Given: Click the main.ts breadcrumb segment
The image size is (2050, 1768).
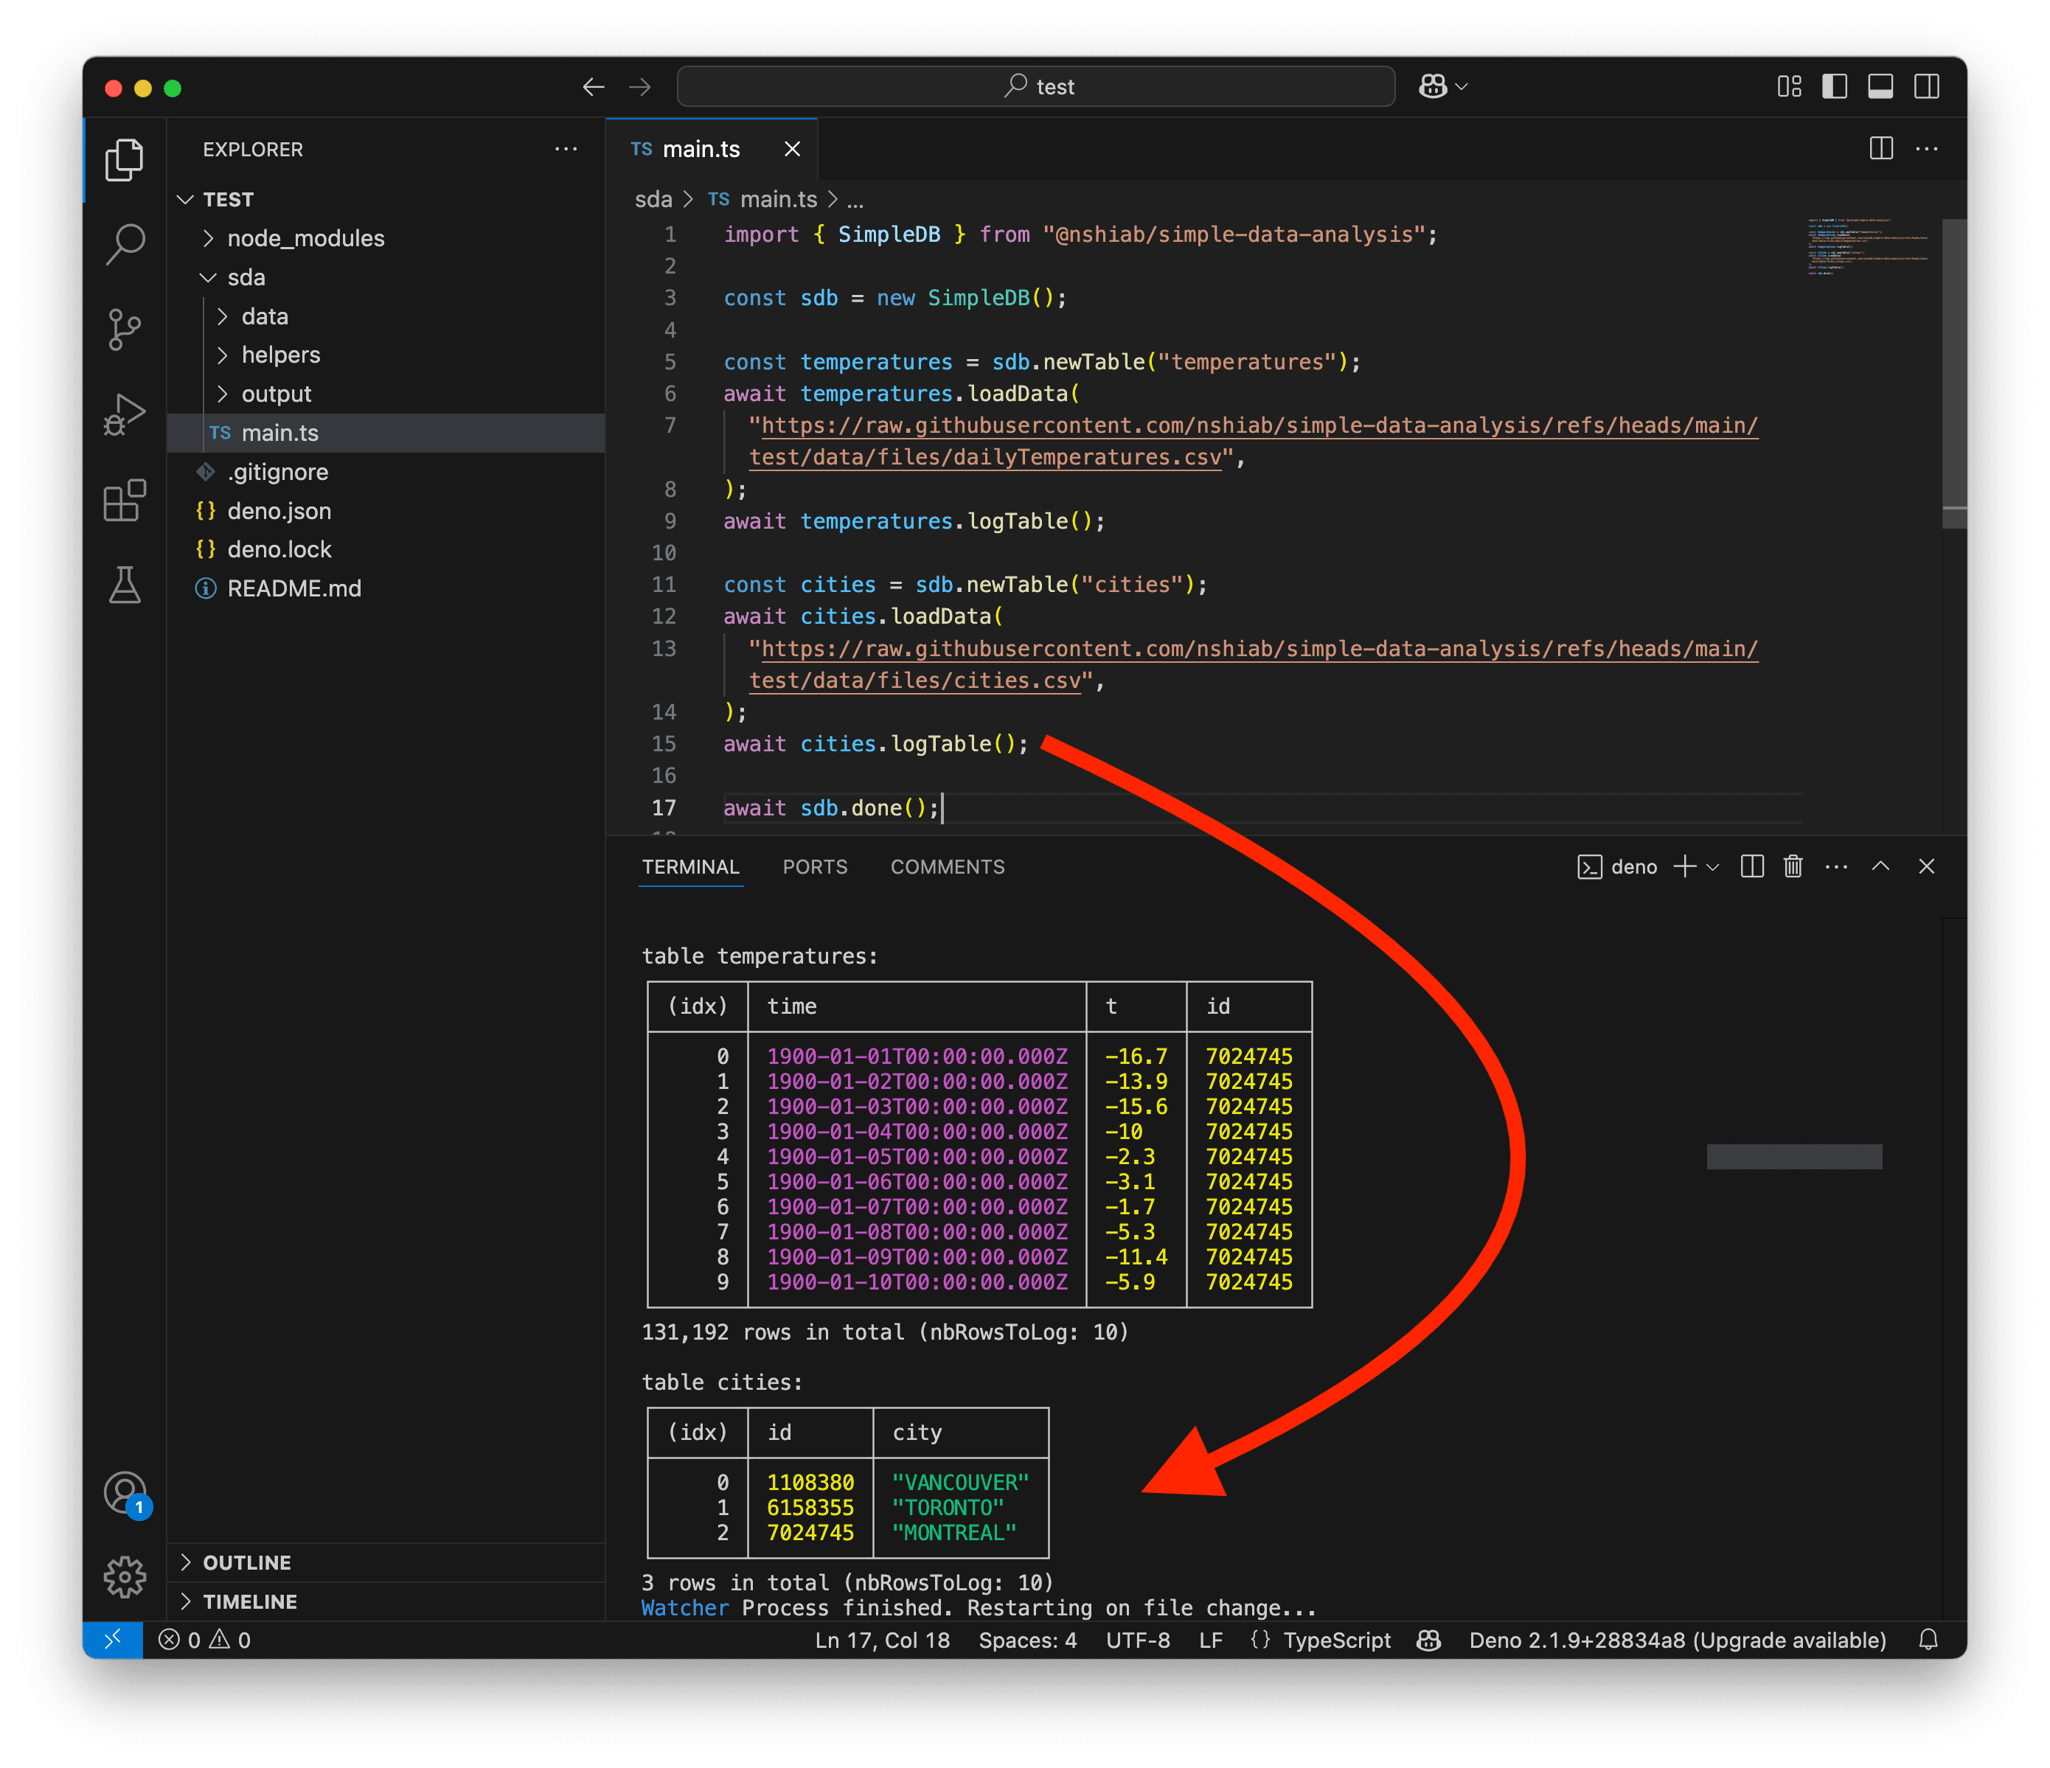Looking at the screenshot, I should (x=762, y=200).
